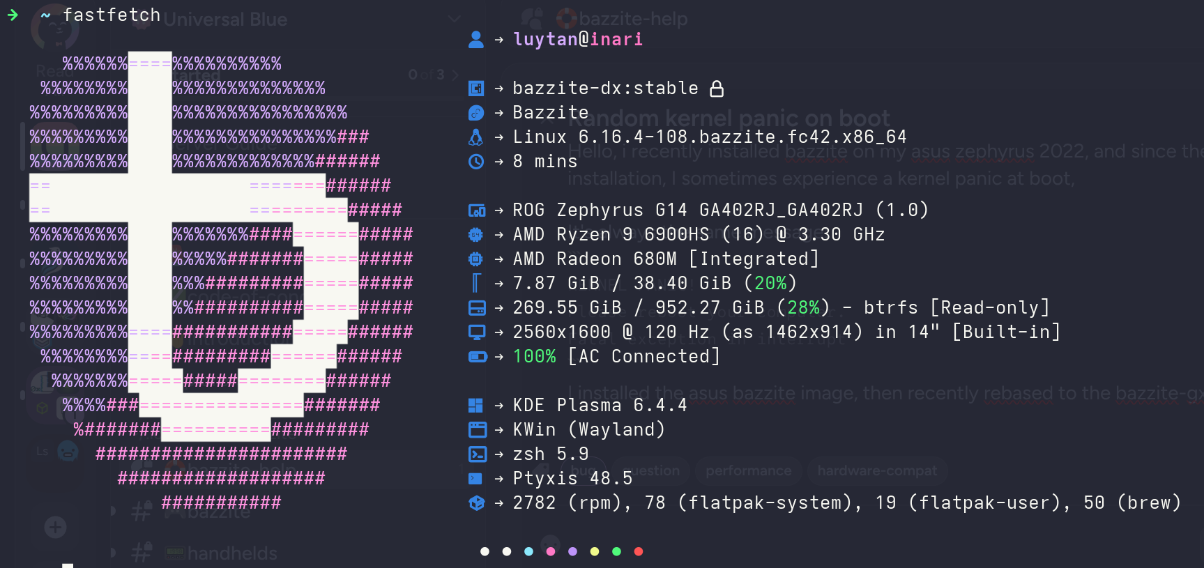This screenshot has width=1204, height=568.
Task: Click the typed command 'fastfetch'
Action: click(112, 15)
